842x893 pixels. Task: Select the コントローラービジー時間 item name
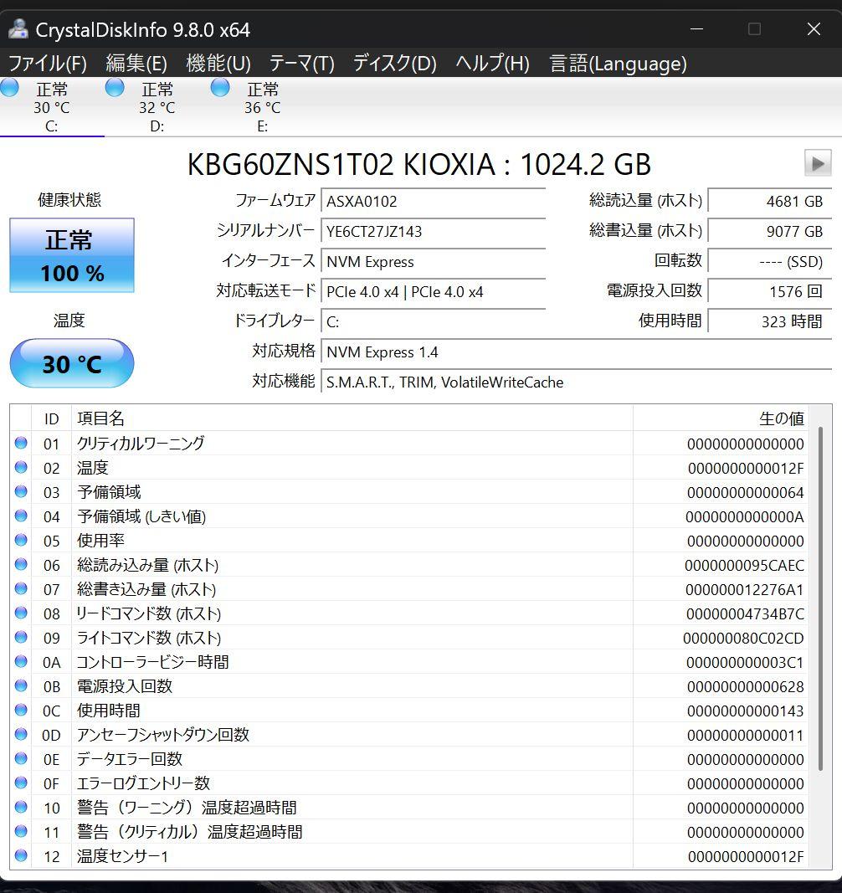point(152,662)
